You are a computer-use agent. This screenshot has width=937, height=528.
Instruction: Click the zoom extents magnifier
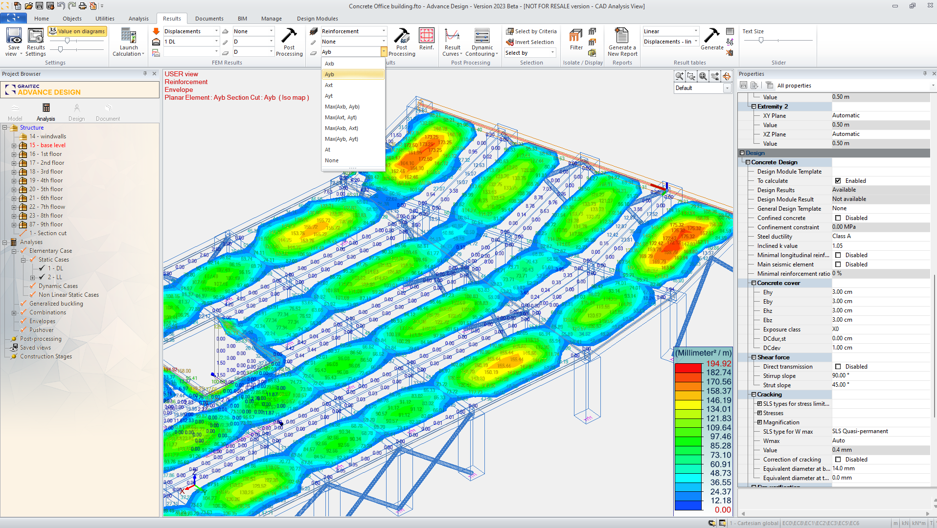tap(703, 76)
